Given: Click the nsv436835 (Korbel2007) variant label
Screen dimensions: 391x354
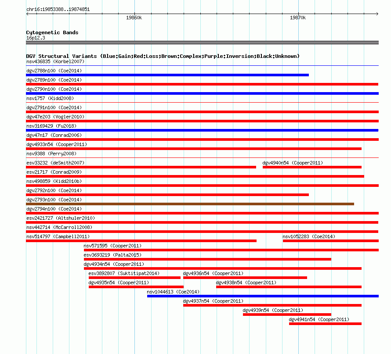Looking at the screenshot, I should [55, 61].
